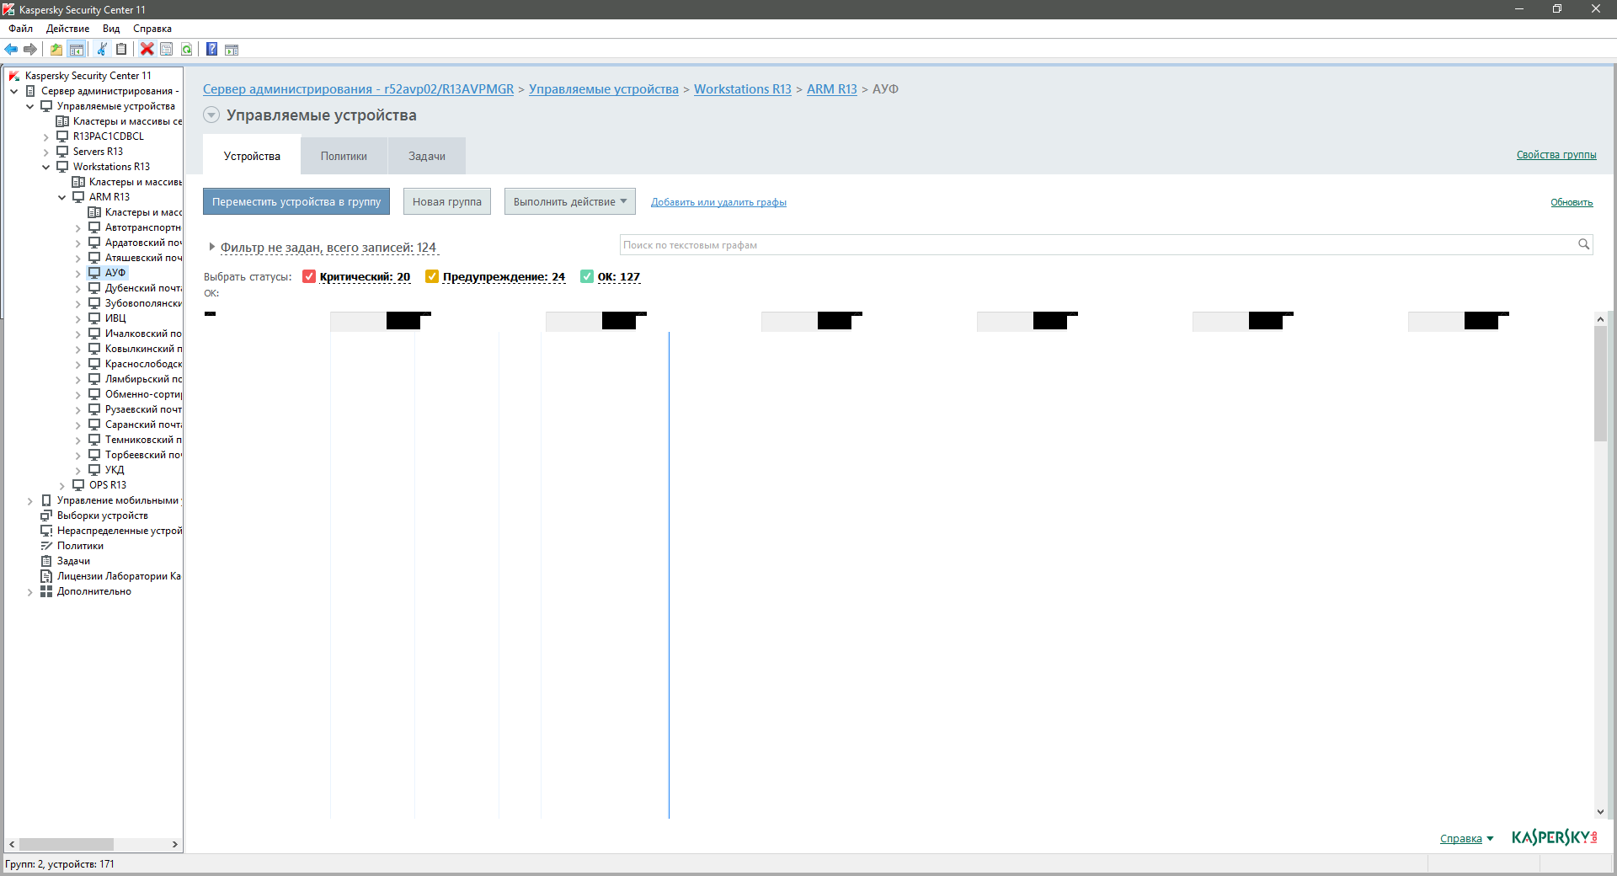Click Переместить устройства в группу button
This screenshot has width=1617, height=876.
pos(296,201)
